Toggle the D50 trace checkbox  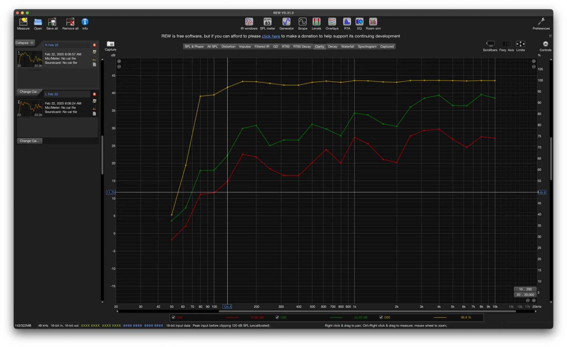point(381,317)
